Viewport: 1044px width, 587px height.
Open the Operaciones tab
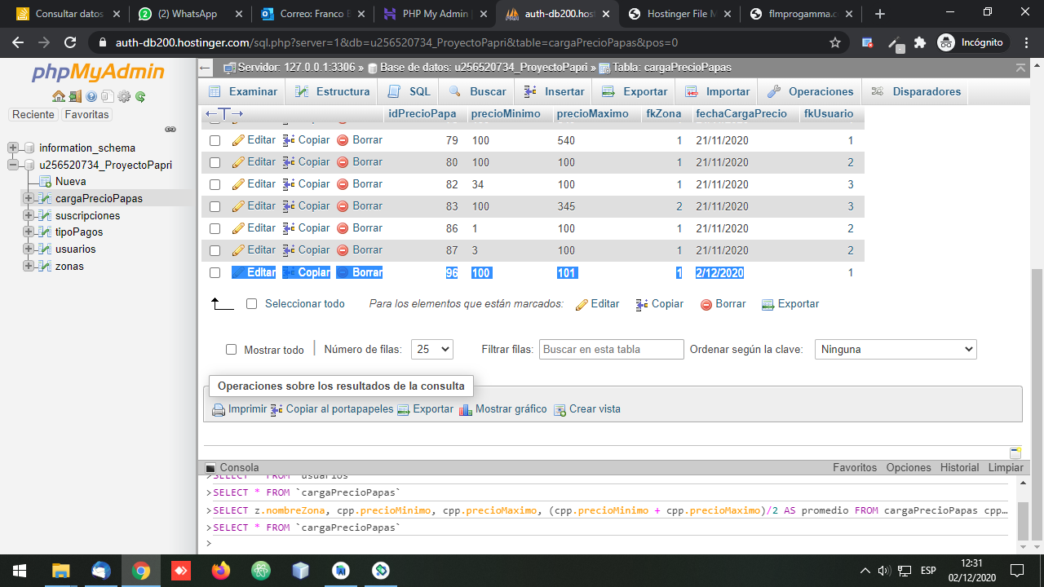811,92
